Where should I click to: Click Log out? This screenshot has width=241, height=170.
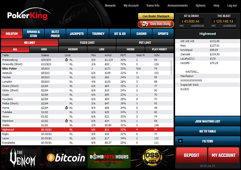pyautogui.click(x=232, y=5)
